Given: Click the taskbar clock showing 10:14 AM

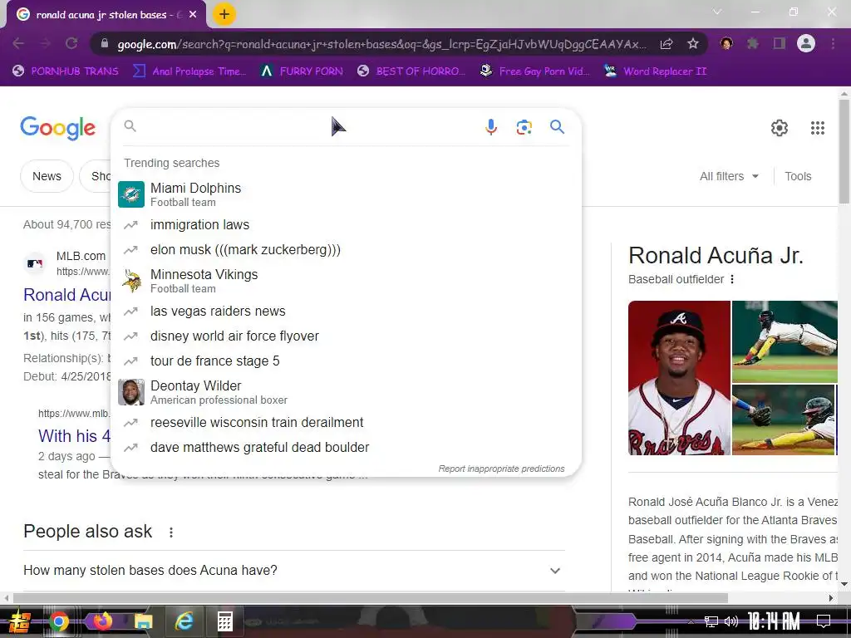Looking at the screenshot, I should (x=774, y=621).
